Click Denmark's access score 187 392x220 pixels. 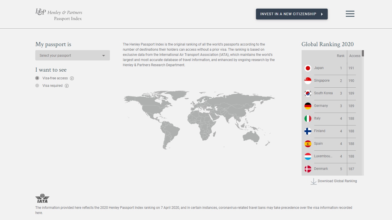pos(351,169)
